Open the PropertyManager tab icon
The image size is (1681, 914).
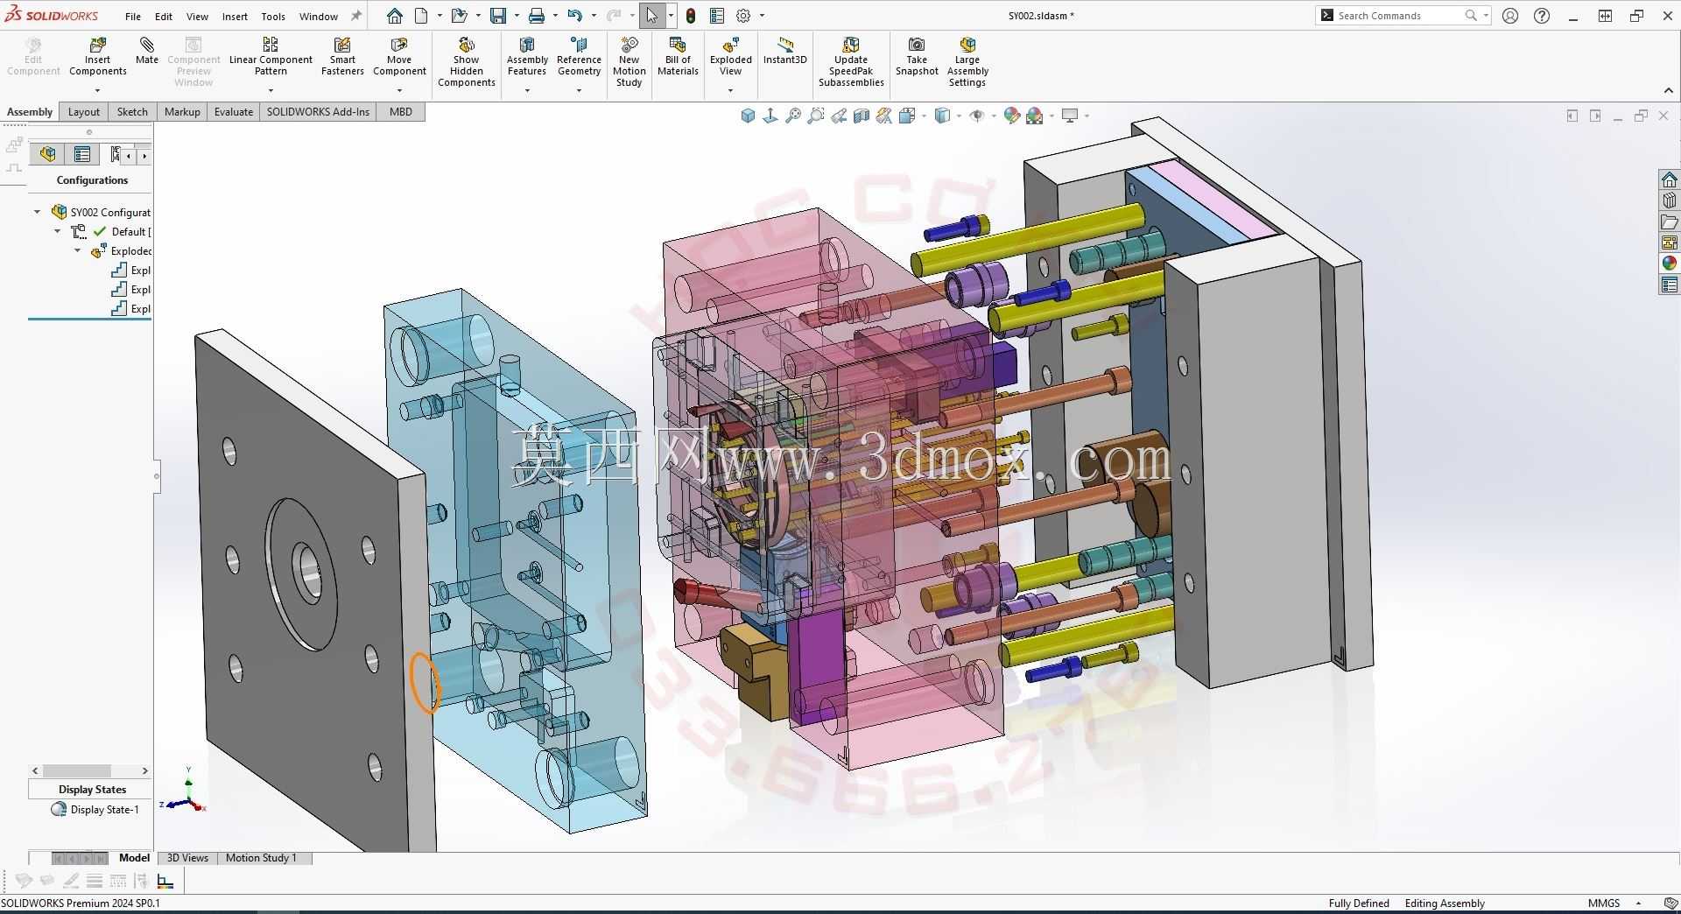[x=82, y=154]
